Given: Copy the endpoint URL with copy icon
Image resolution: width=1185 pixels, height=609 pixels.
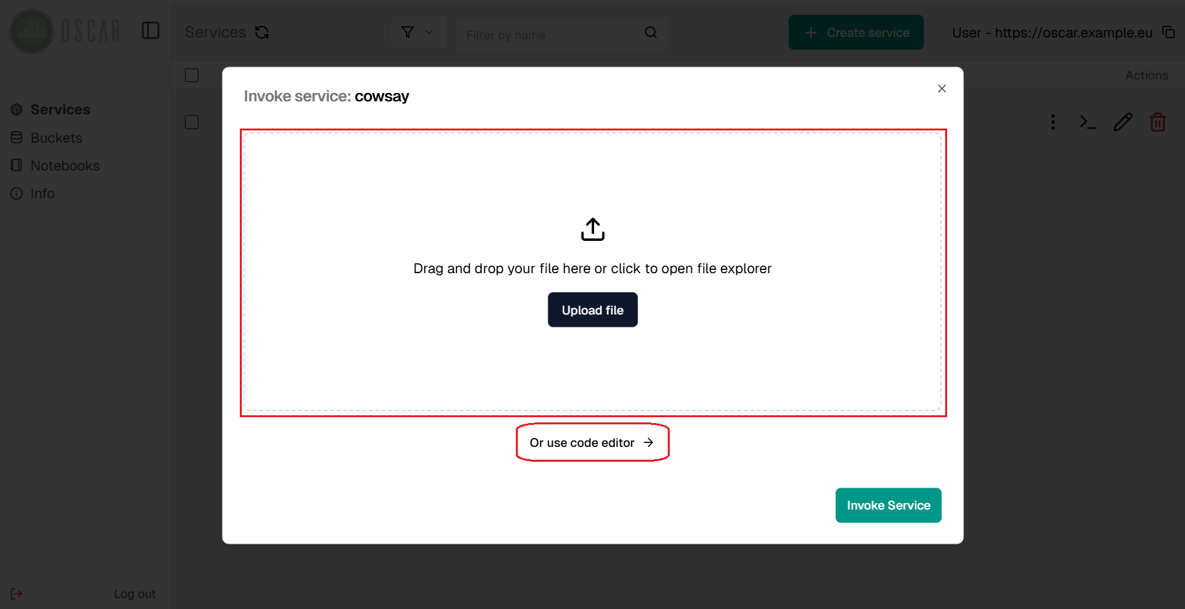Looking at the screenshot, I should [x=1168, y=32].
